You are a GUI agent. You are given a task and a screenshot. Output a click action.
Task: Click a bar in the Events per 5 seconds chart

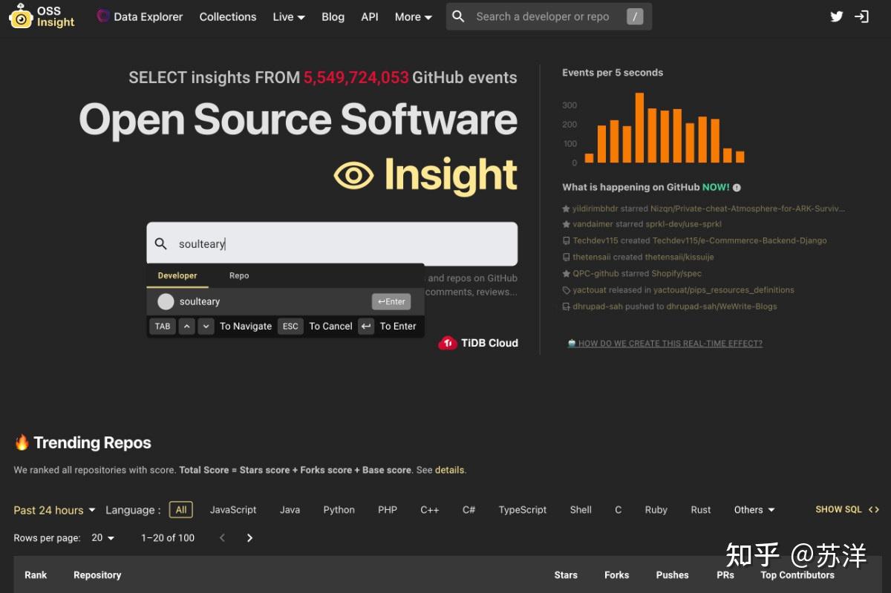coord(640,126)
